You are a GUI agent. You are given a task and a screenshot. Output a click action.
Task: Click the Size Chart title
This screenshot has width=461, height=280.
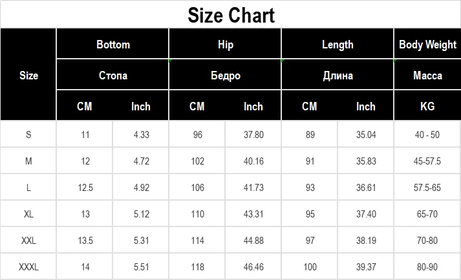pos(231,15)
